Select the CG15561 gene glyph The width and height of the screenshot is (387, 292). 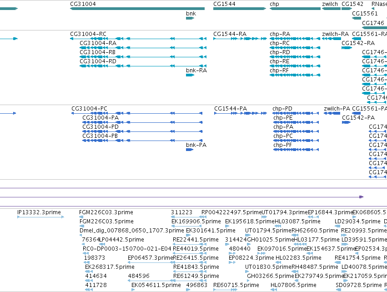point(357,18)
